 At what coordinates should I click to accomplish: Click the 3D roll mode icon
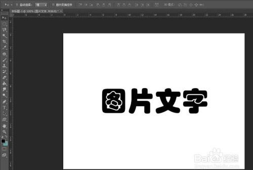point(185,5)
